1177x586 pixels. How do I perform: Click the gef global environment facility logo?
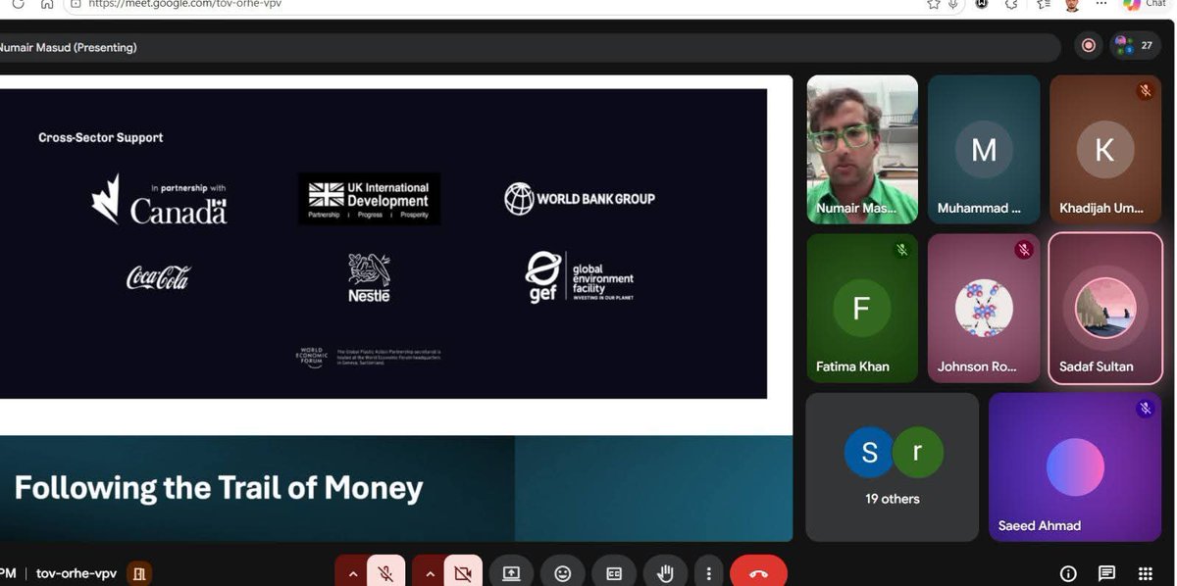coord(580,277)
